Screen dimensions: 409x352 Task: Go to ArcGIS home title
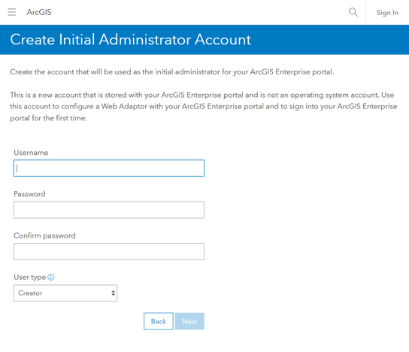click(39, 12)
